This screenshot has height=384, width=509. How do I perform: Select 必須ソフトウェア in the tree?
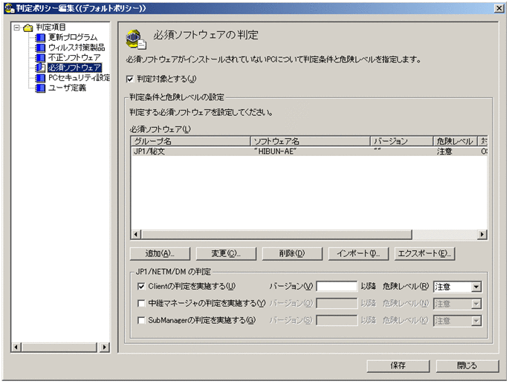74,68
